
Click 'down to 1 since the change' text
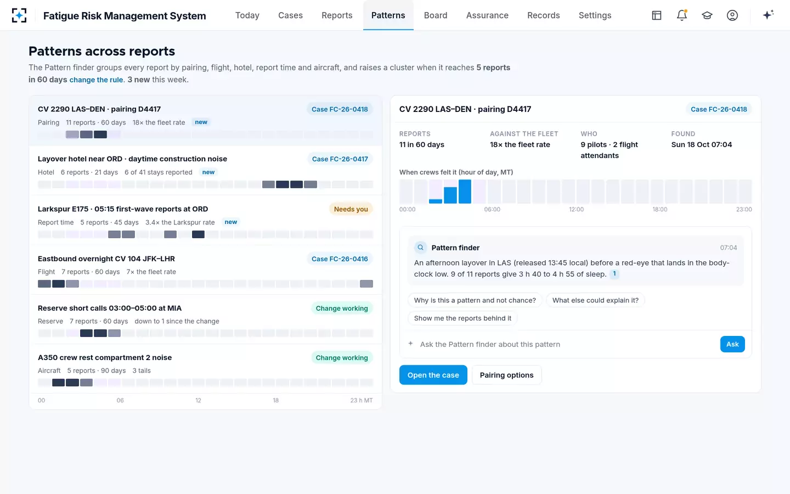click(x=177, y=321)
